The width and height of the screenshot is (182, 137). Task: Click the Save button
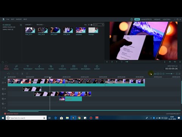[x=137, y=19]
